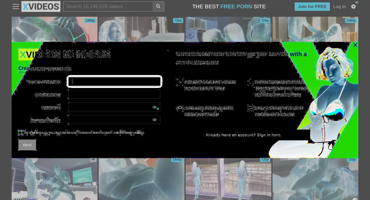Tick the terms of service agreement checkbox

click(20, 133)
